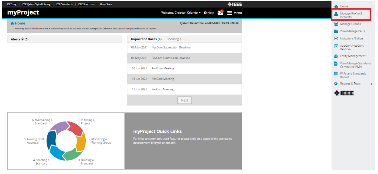Click the Important Dates (9) heading
The height and width of the screenshot is (174, 378).
pos(146,39)
